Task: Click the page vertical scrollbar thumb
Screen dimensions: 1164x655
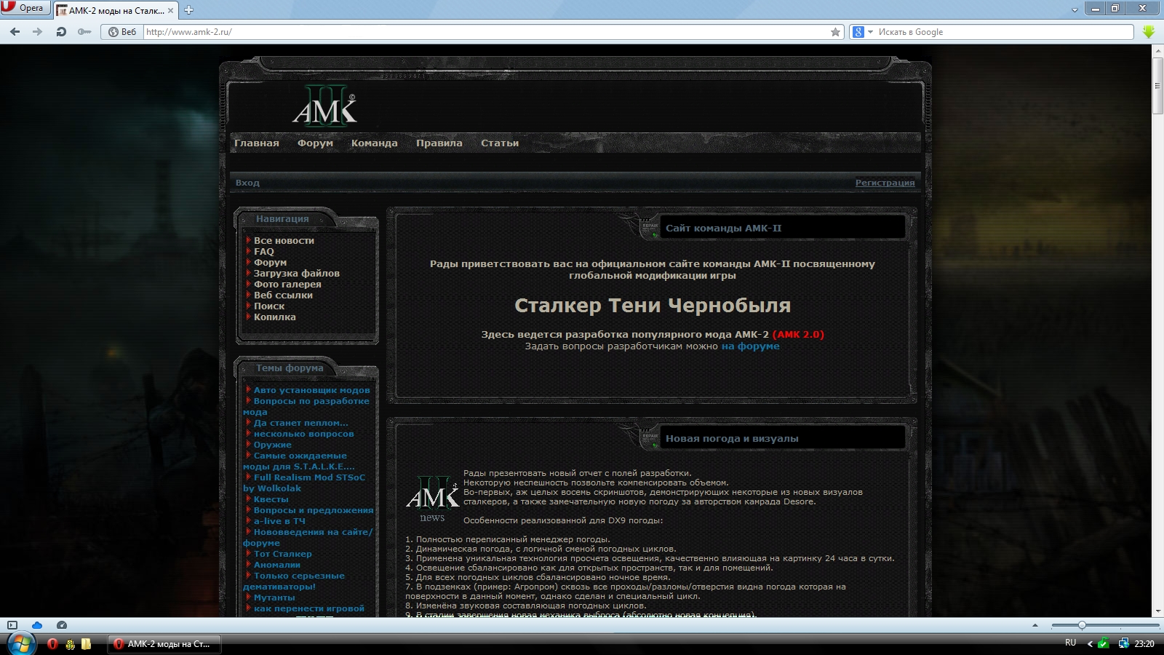Action: point(1157,85)
